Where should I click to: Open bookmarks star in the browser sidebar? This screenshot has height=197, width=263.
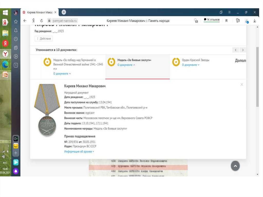[16, 22]
